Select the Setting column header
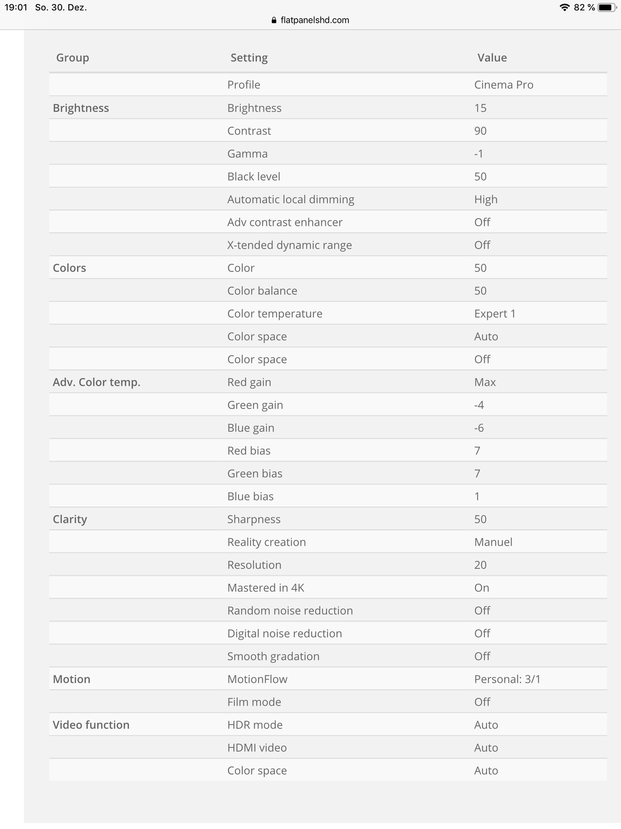 point(249,58)
